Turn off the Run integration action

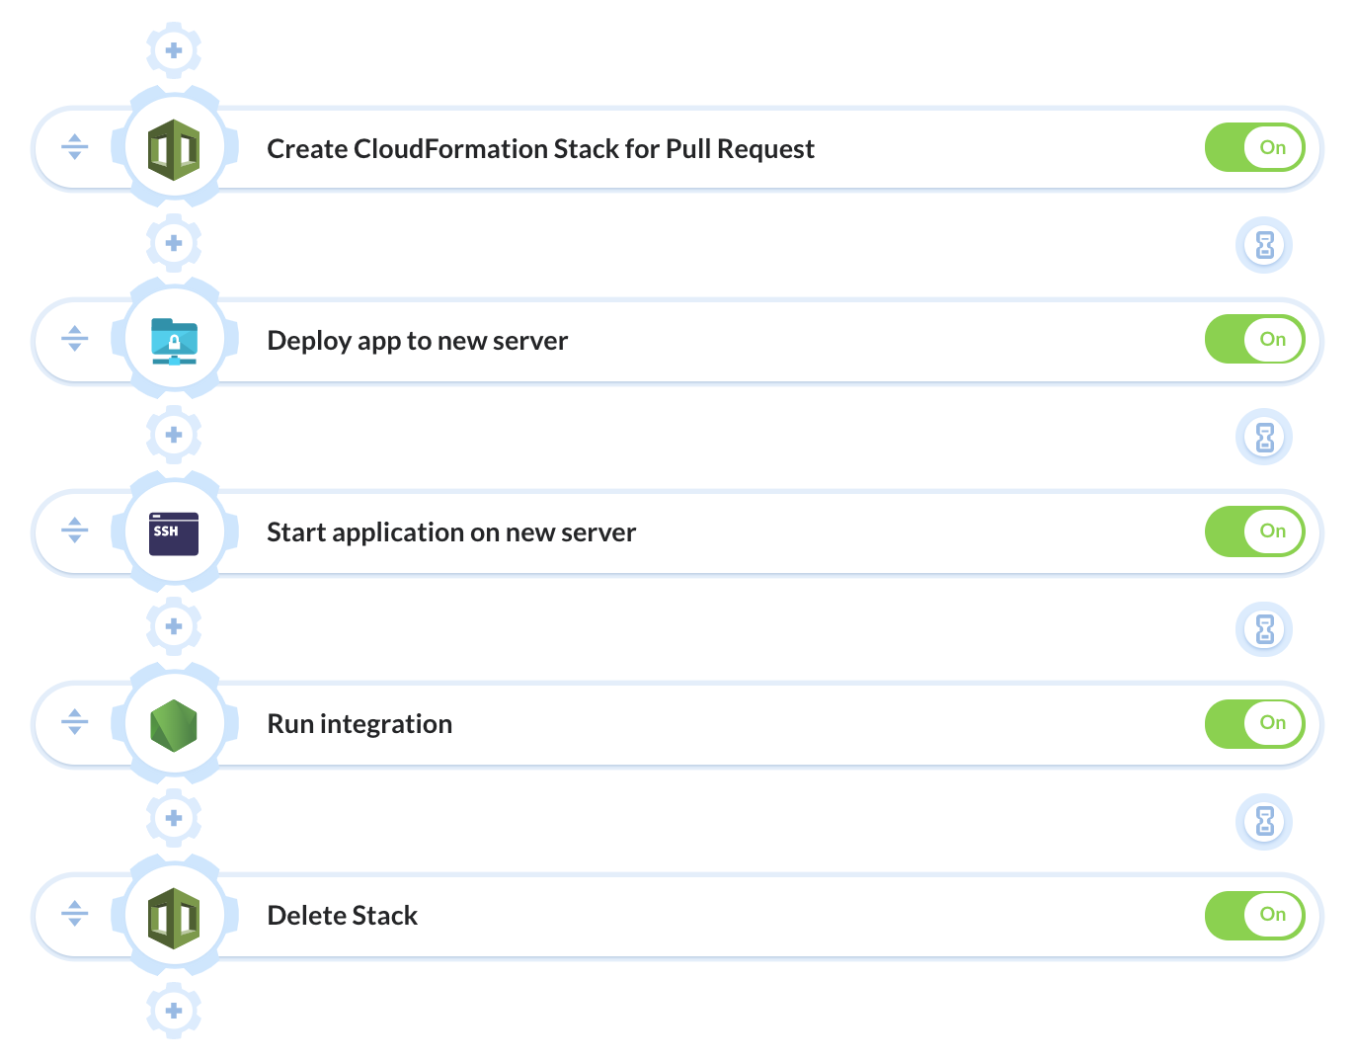[1255, 723]
